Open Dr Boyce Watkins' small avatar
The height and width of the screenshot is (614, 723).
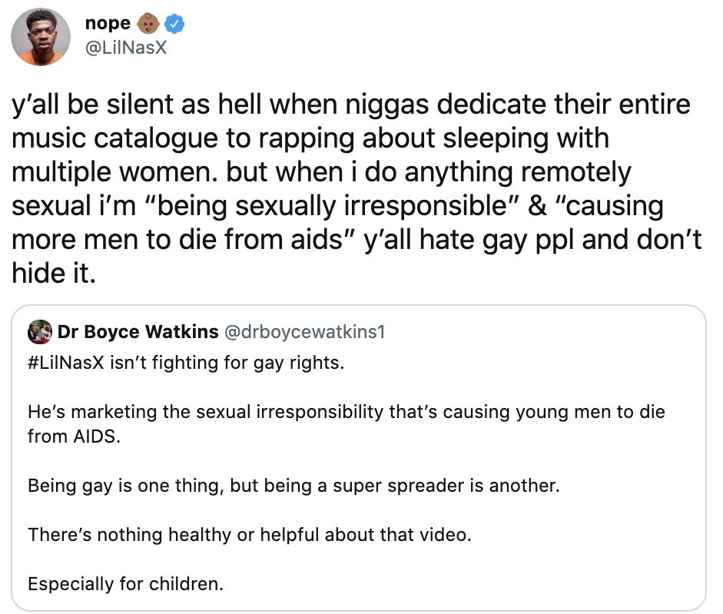(x=39, y=332)
